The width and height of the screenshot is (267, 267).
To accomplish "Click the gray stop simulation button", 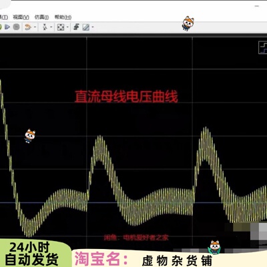I will tap(17, 27).
